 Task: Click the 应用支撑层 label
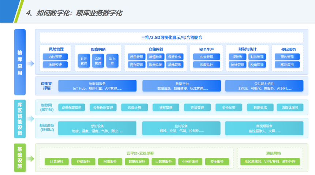point(46,86)
